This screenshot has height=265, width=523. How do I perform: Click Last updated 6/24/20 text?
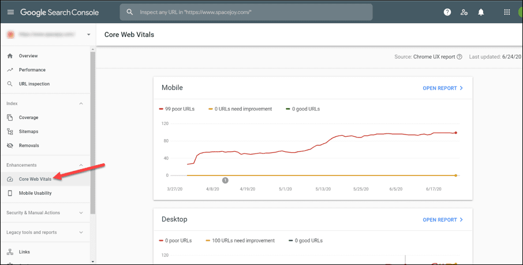(495, 57)
